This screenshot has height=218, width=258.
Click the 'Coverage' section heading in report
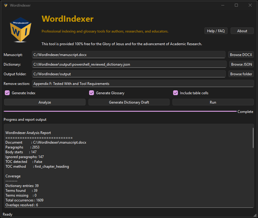(13, 176)
